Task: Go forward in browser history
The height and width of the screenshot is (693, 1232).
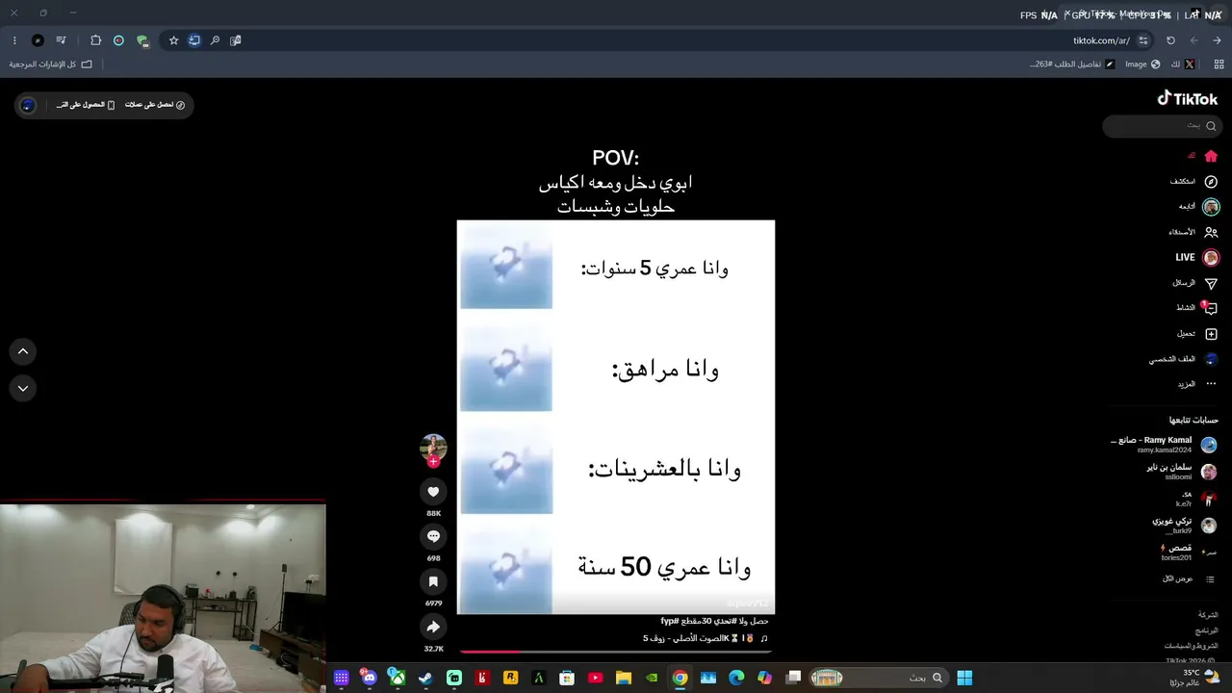Action: tap(1194, 40)
